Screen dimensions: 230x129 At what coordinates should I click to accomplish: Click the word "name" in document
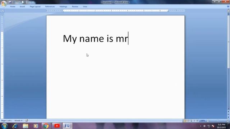[x=92, y=39]
